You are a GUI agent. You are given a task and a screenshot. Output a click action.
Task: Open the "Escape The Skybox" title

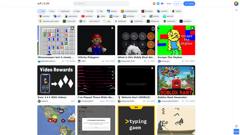pyautogui.click(x=170, y=57)
